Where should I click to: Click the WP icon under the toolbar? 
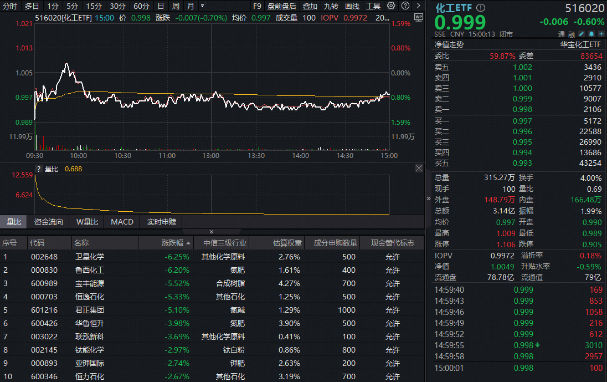pyautogui.click(x=419, y=17)
